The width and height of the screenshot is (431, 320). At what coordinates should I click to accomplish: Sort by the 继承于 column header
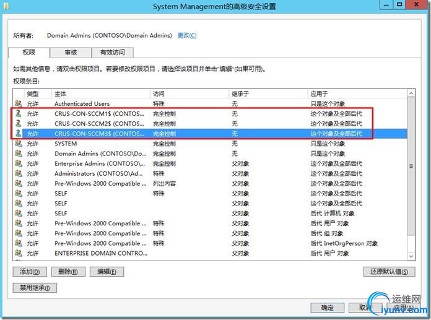point(268,93)
